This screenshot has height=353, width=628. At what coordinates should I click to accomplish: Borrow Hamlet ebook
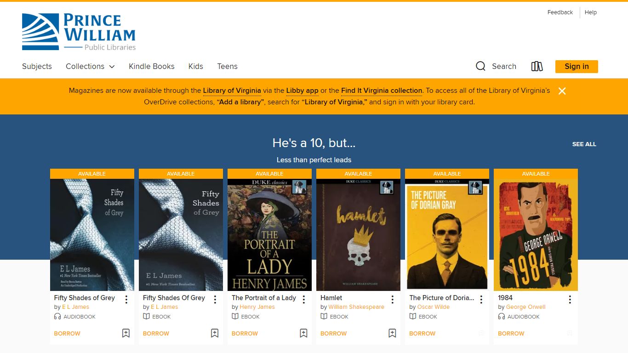tap(333, 333)
